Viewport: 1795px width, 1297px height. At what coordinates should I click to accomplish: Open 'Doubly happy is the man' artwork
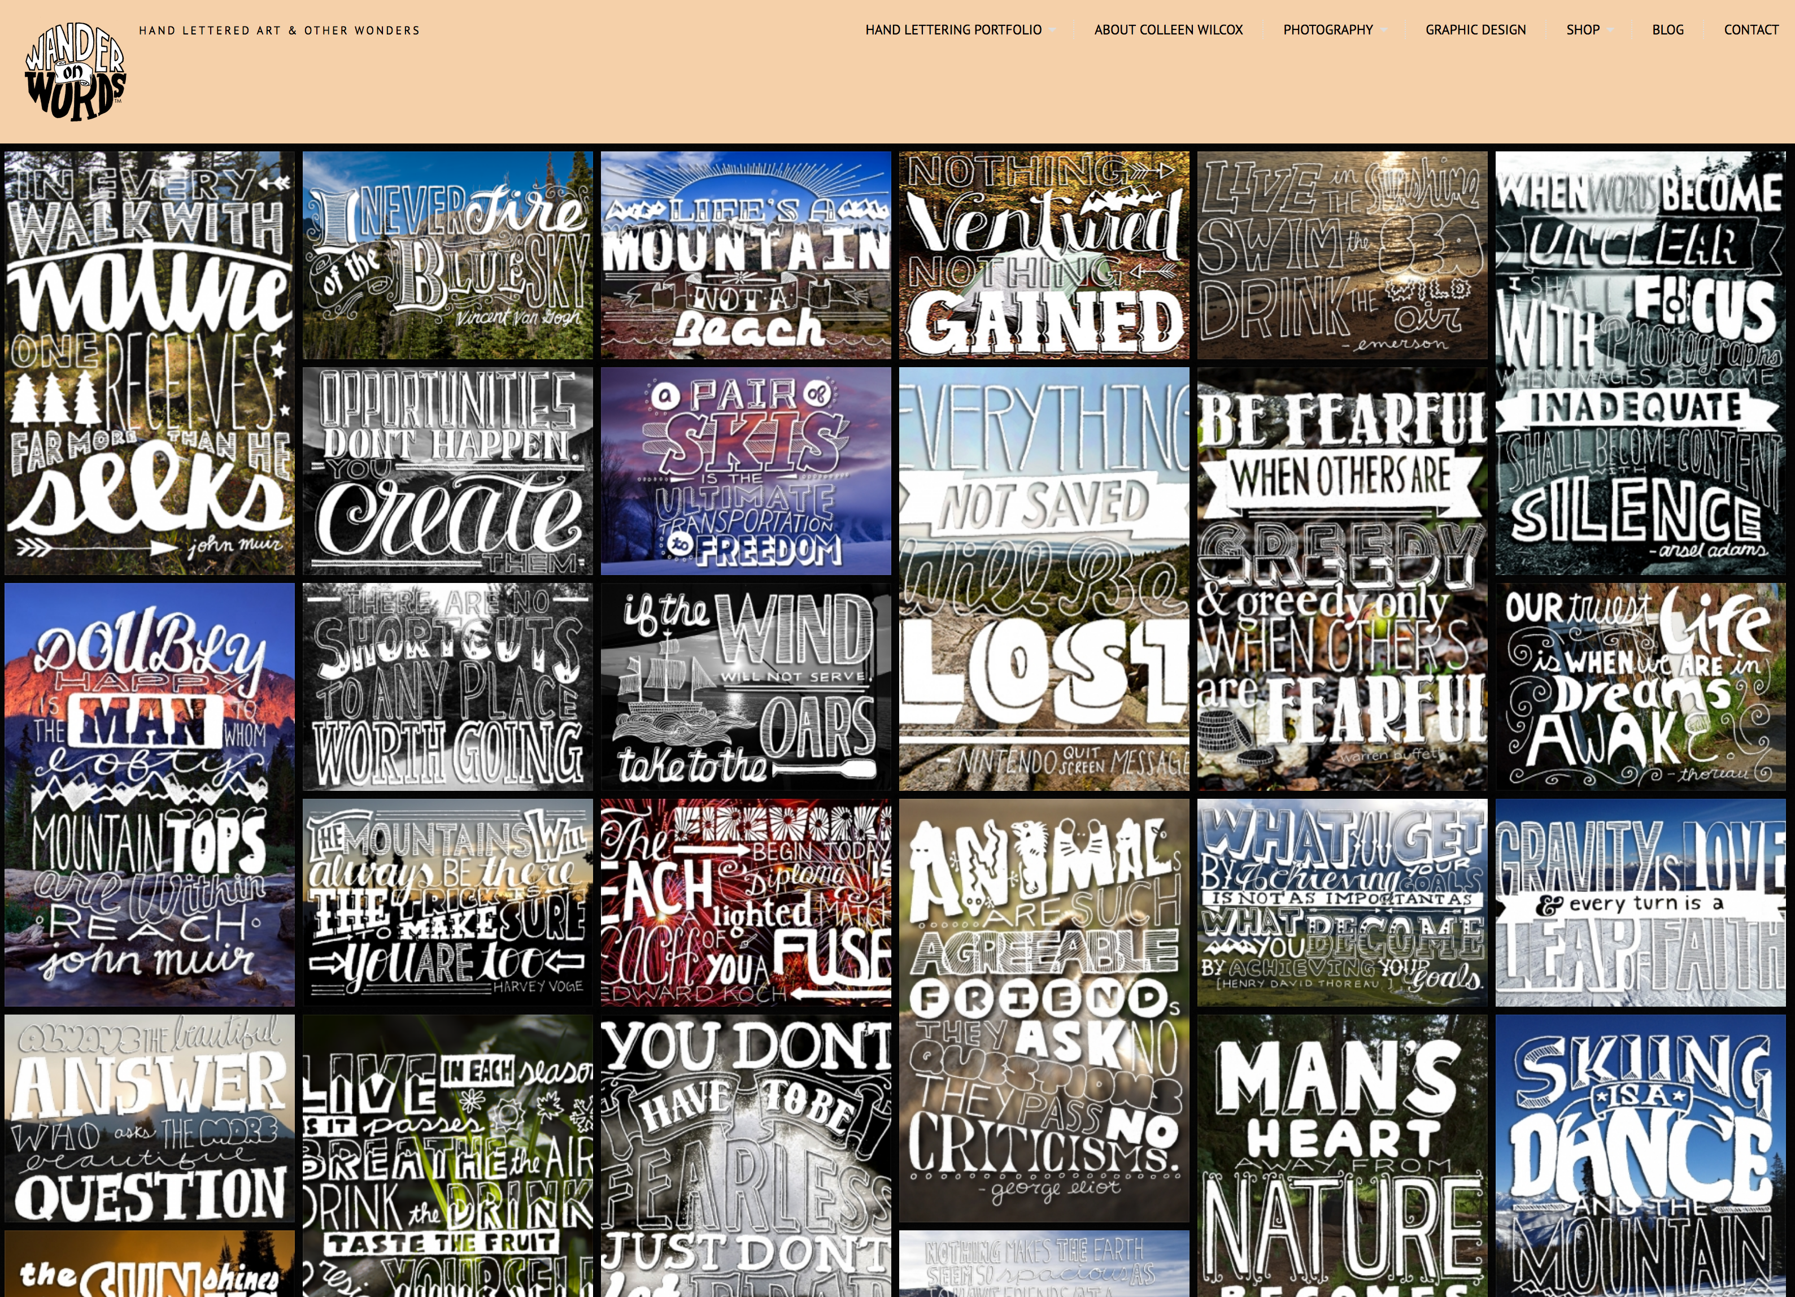pyautogui.click(x=150, y=794)
